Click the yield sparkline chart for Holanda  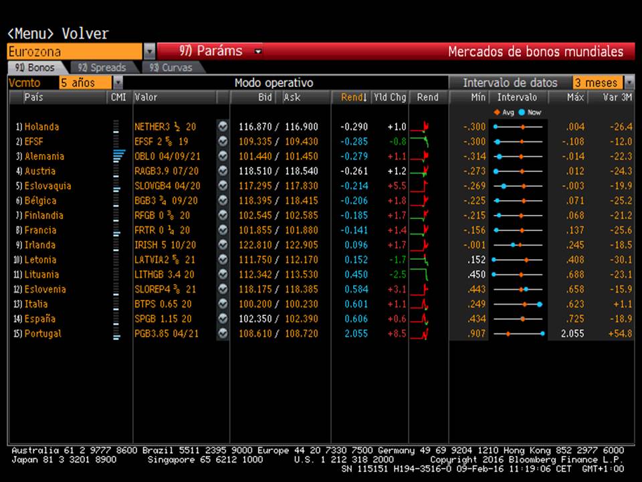[420, 127]
